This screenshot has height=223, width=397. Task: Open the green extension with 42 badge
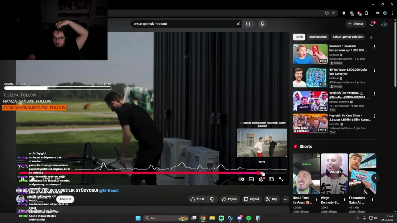click(x=351, y=13)
